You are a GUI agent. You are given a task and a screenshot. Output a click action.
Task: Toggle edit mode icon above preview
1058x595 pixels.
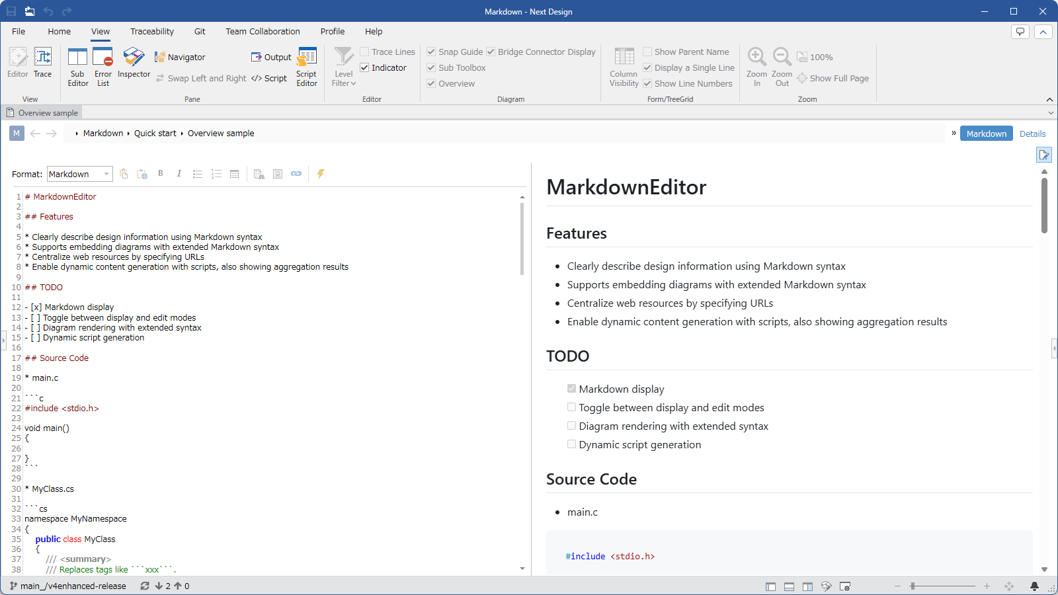1044,155
